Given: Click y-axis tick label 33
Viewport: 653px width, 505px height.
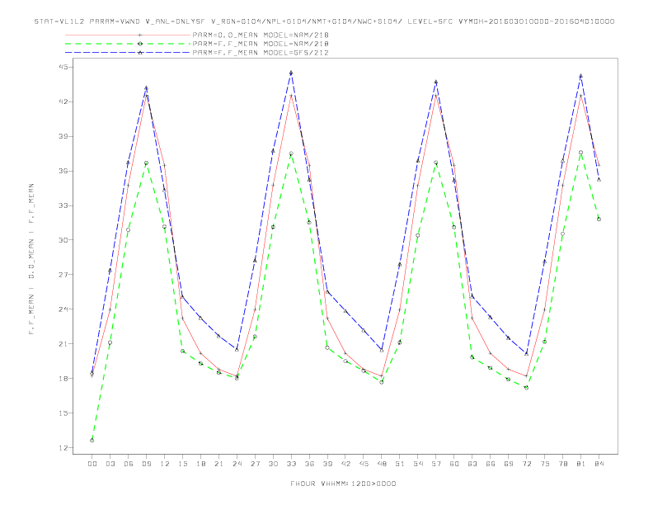Looking at the screenshot, I should tap(65, 205).
